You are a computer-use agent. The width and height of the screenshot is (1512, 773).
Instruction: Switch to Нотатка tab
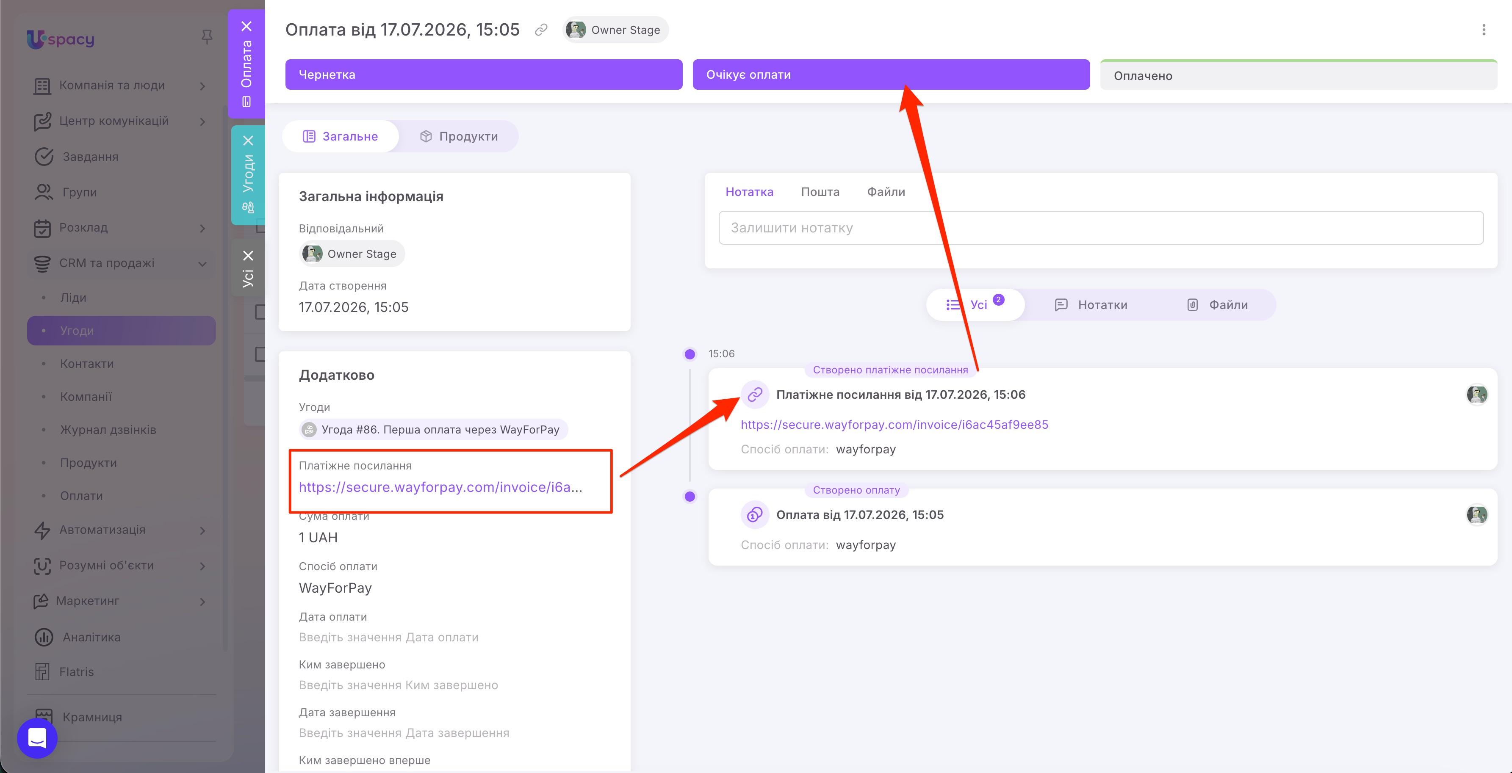(x=749, y=192)
